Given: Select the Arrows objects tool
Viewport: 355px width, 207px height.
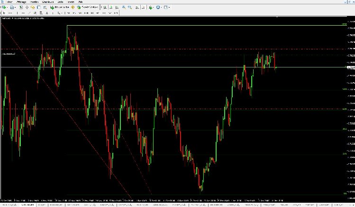Looking at the screenshot, I should pyautogui.click(x=59, y=13).
